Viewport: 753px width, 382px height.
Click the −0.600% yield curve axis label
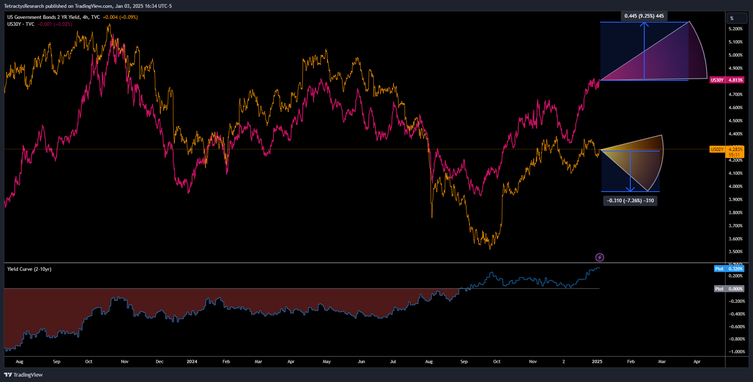737,327
